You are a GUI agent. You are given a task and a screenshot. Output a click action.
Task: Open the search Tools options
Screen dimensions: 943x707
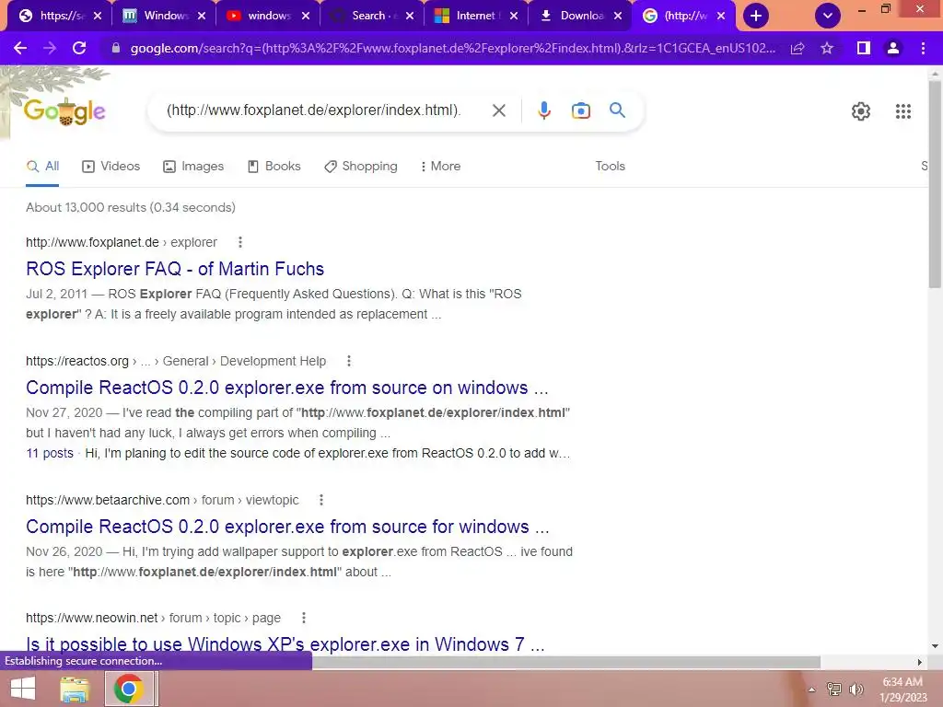(610, 167)
